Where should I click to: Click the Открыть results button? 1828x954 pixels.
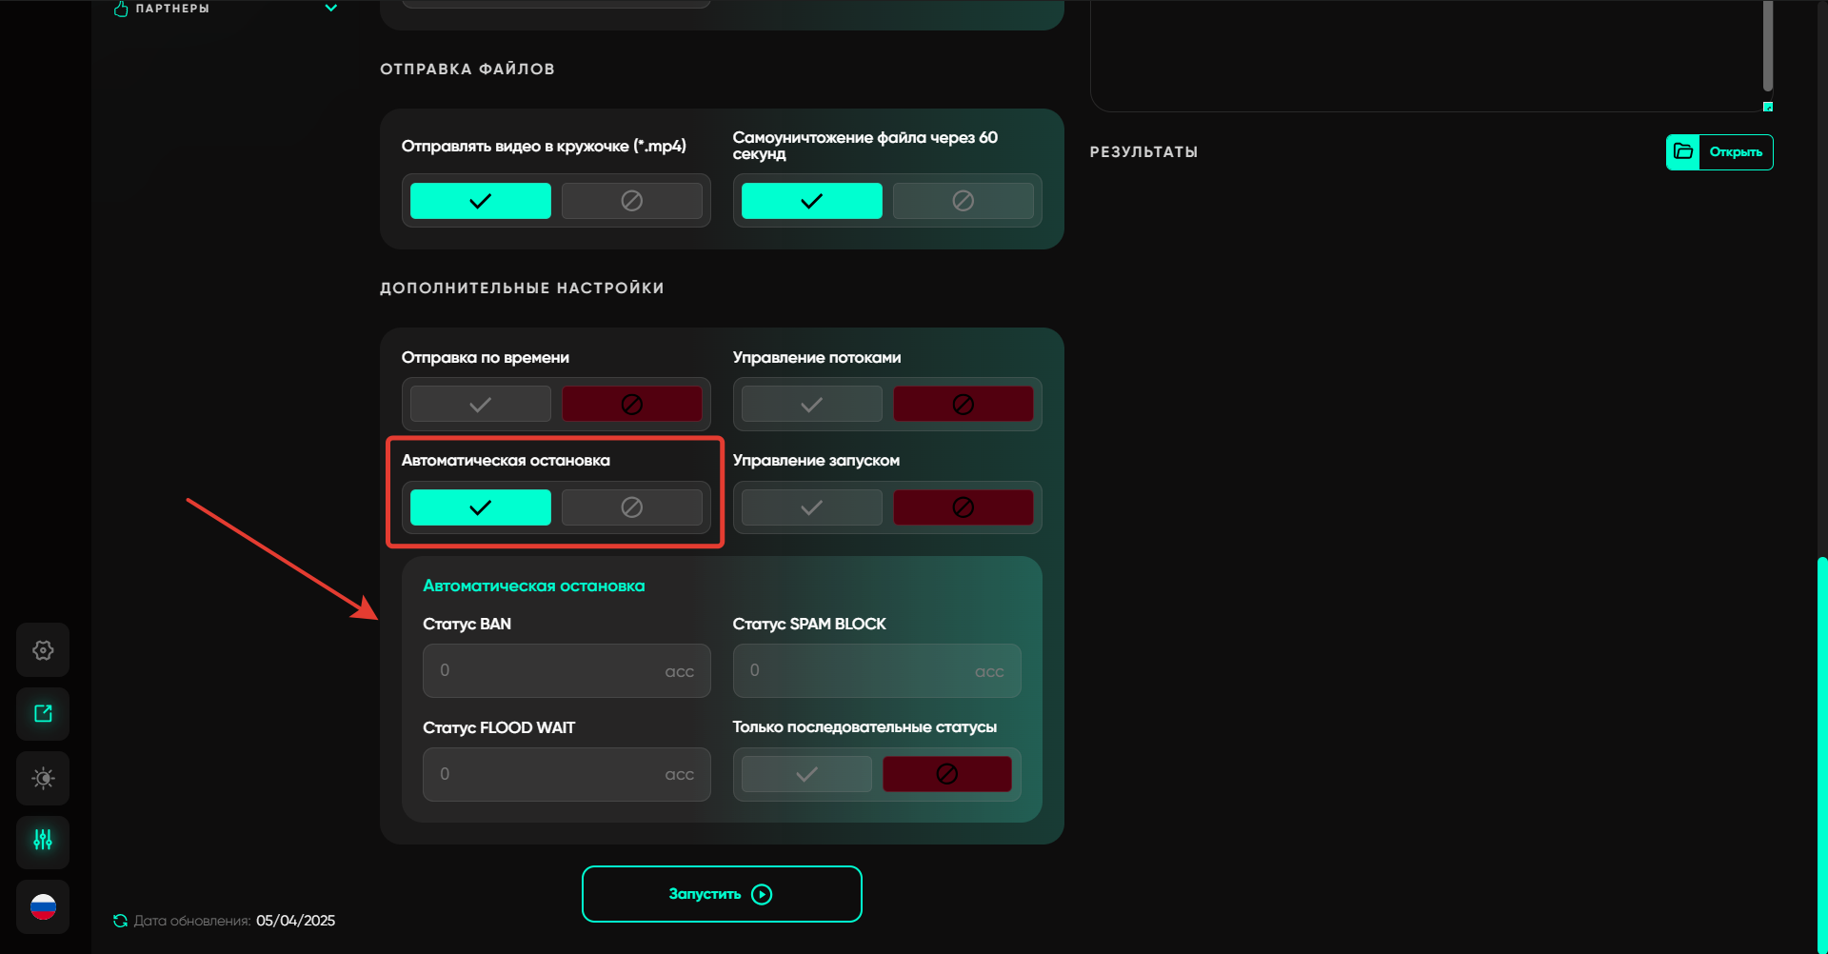tap(1735, 152)
